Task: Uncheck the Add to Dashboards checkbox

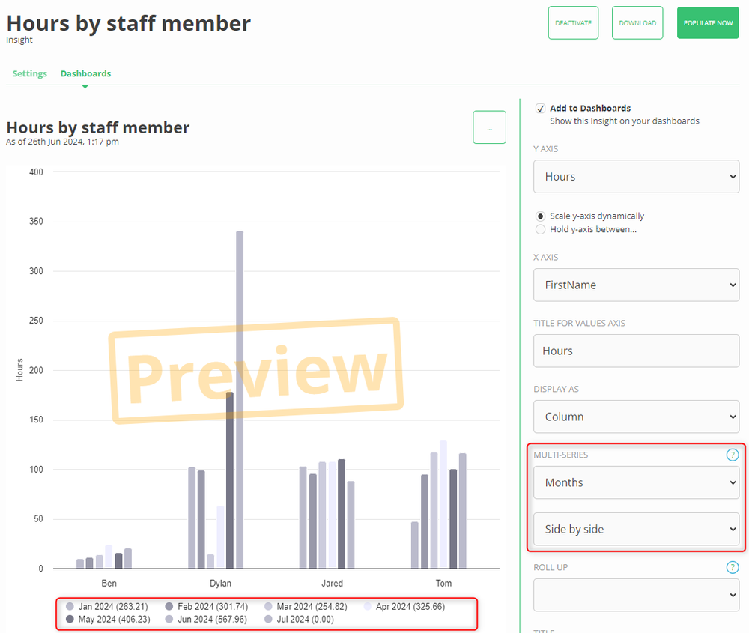Action: (x=540, y=107)
